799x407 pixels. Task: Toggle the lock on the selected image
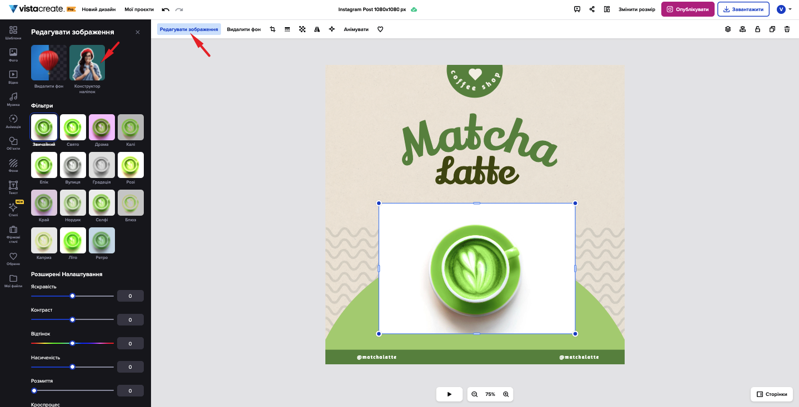[x=757, y=29]
